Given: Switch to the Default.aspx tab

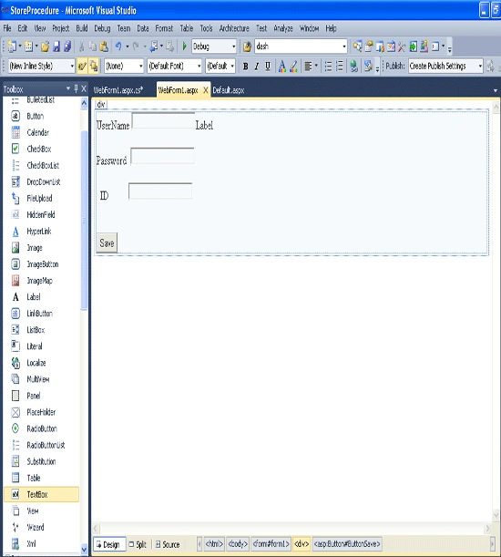Looking at the screenshot, I should coord(229,90).
